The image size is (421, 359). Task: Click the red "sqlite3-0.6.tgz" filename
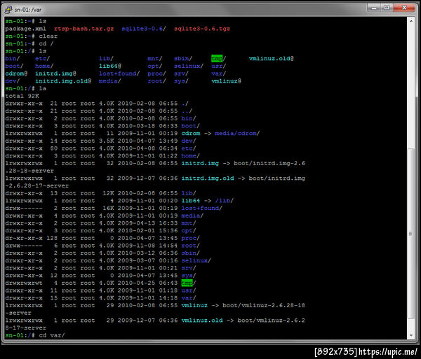[x=202, y=29]
